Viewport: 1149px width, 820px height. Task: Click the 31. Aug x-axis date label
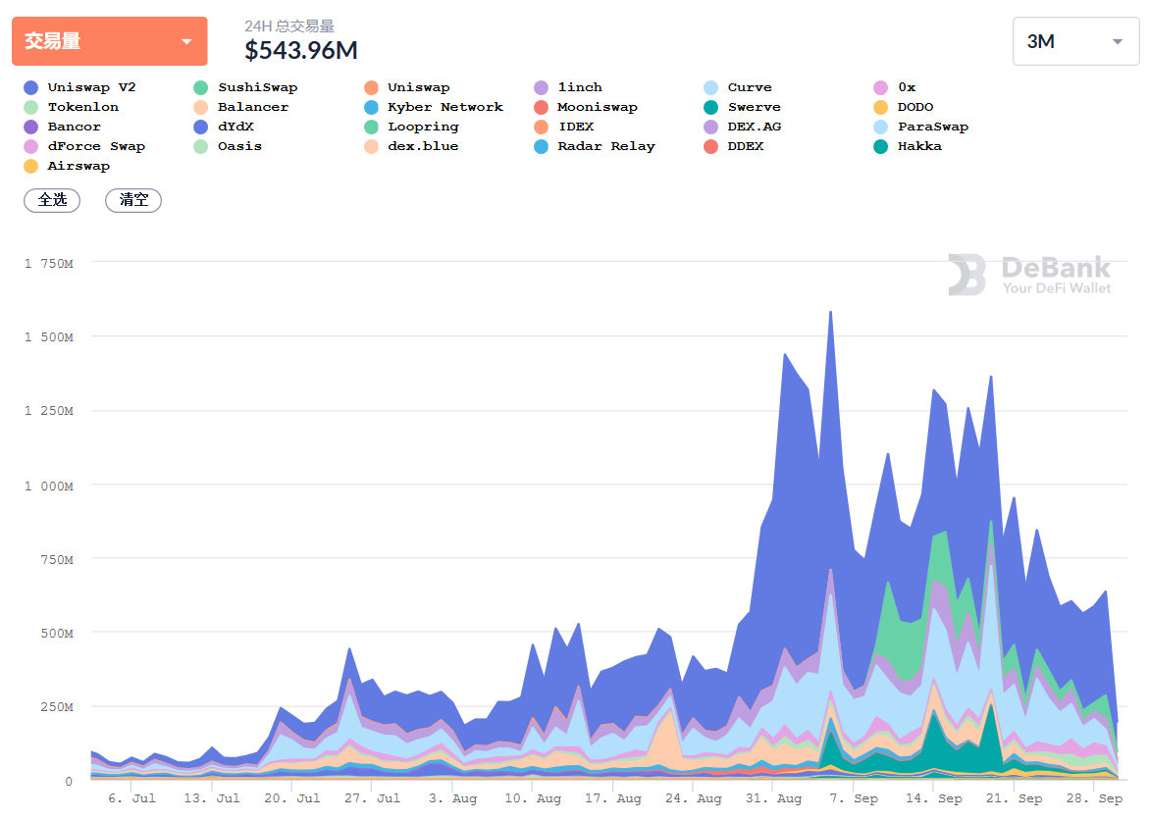774,798
